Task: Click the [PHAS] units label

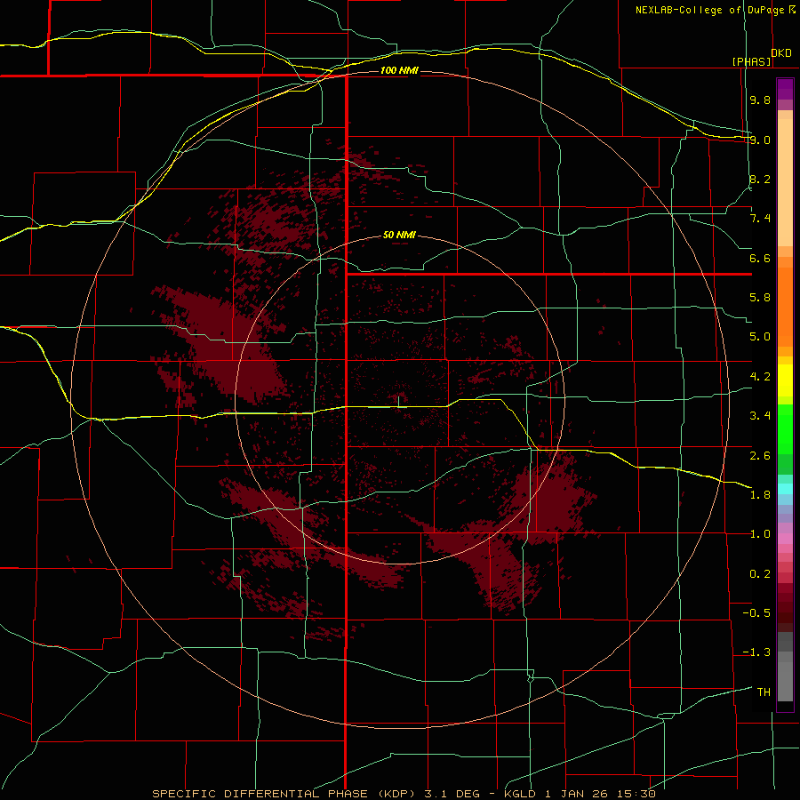Action: (x=751, y=61)
